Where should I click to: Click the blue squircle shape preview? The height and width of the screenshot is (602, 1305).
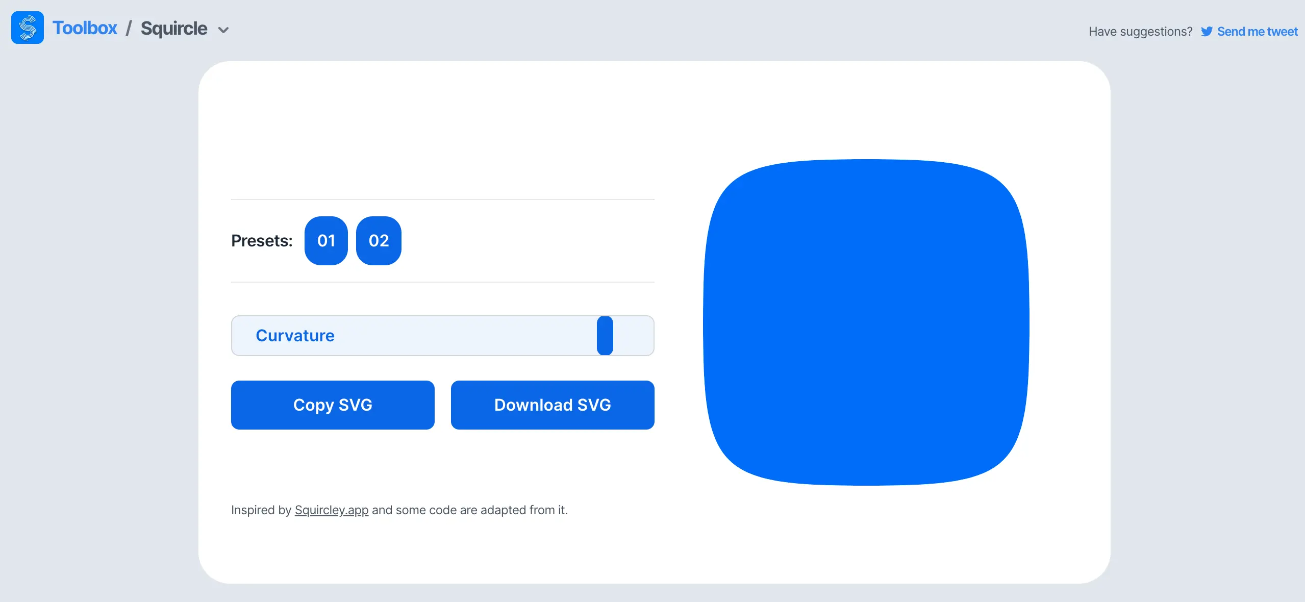click(x=866, y=322)
